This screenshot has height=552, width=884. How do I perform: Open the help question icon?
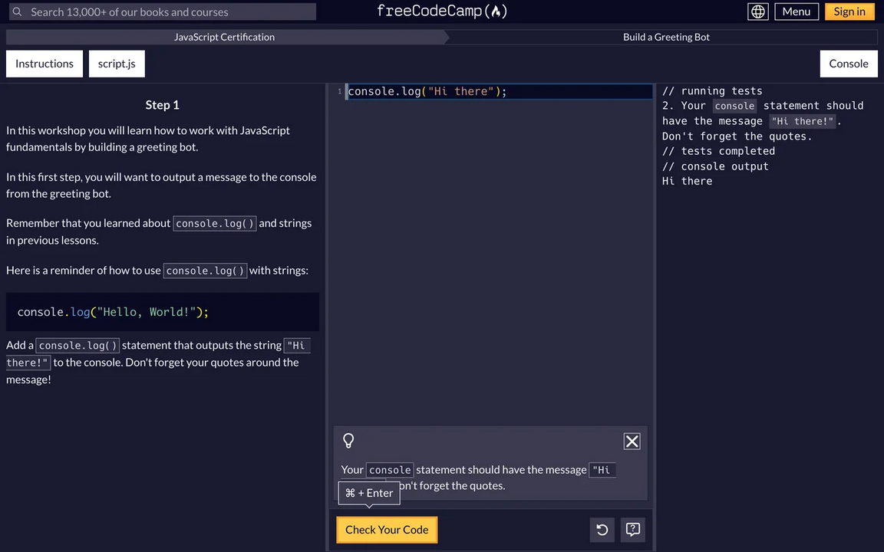click(633, 530)
